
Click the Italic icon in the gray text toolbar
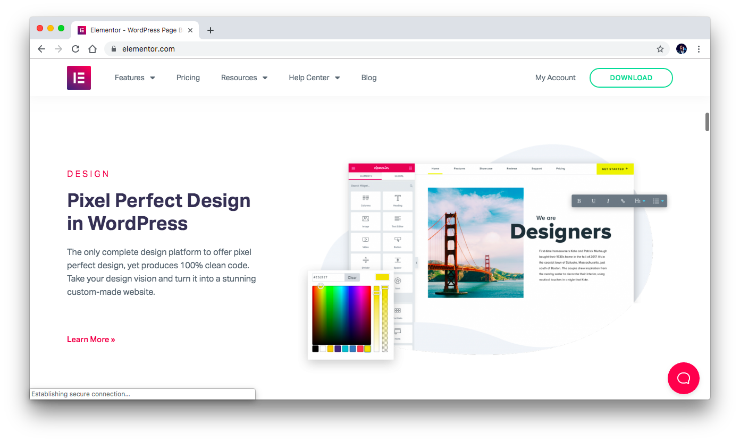(608, 201)
